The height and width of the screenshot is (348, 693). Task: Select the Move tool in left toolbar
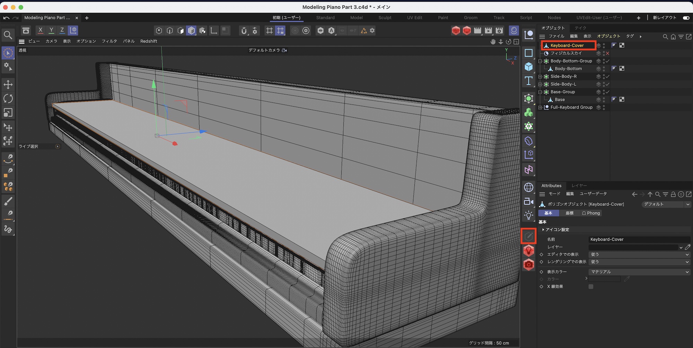[8, 84]
